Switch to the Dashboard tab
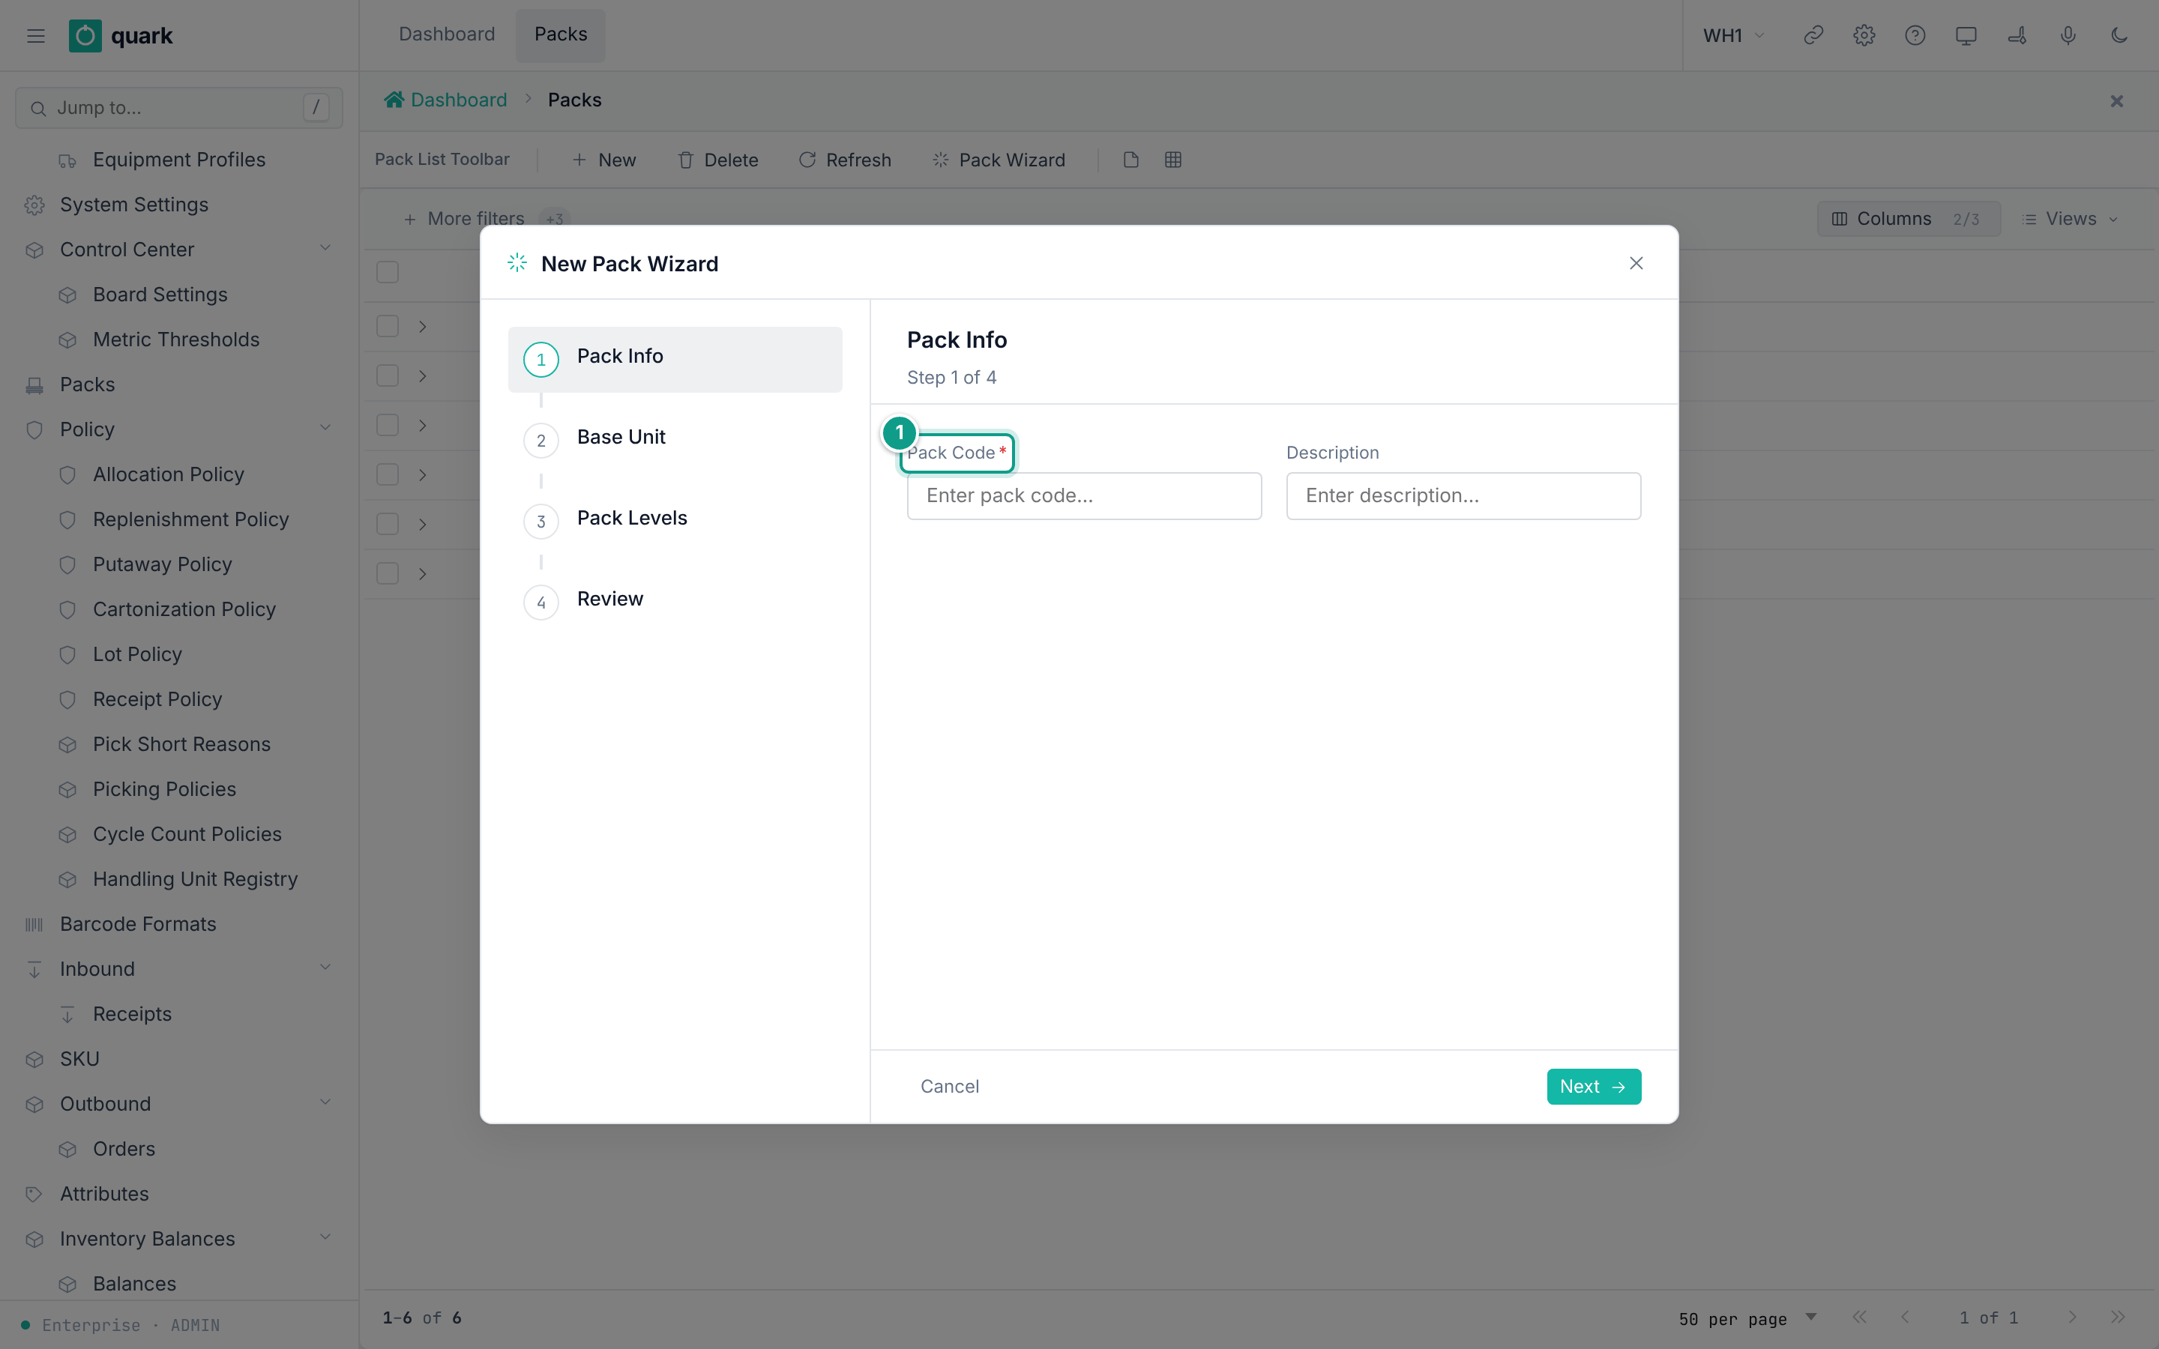 [446, 34]
